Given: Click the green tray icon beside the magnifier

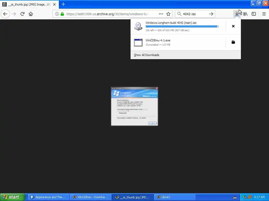Looking at the screenshot, I should click(x=245, y=197).
